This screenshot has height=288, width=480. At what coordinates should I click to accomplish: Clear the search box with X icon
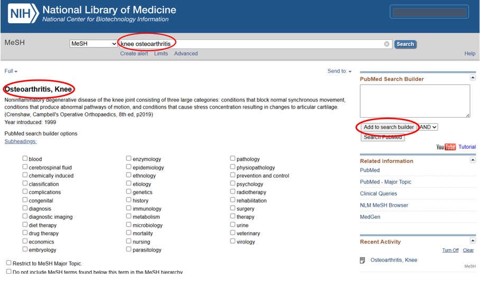tap(386, 44)
